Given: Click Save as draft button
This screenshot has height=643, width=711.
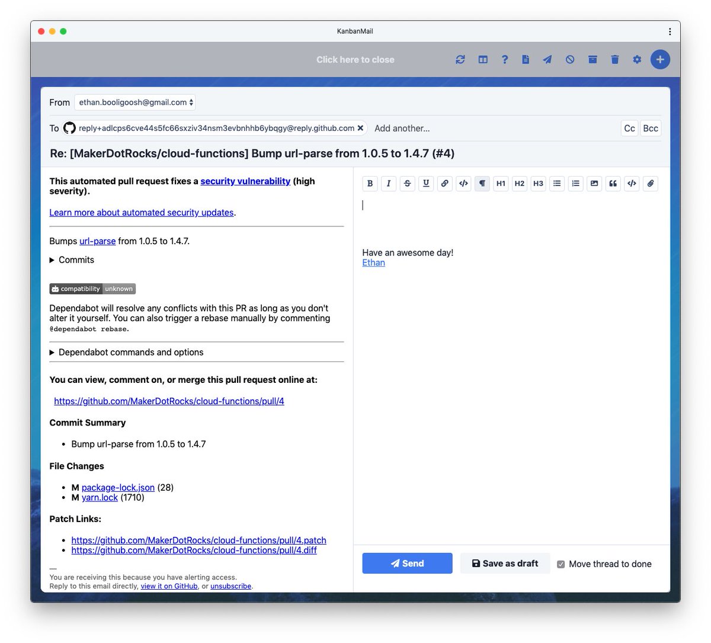Looking at the screenshot, I should pyautogui.click(x=505, y=564).
